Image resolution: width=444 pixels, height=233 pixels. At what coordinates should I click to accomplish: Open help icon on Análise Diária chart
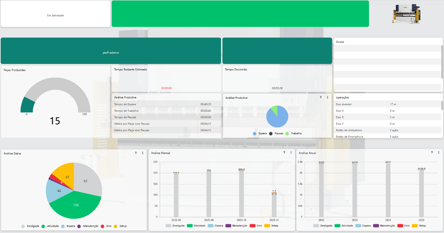pos(135,153)
